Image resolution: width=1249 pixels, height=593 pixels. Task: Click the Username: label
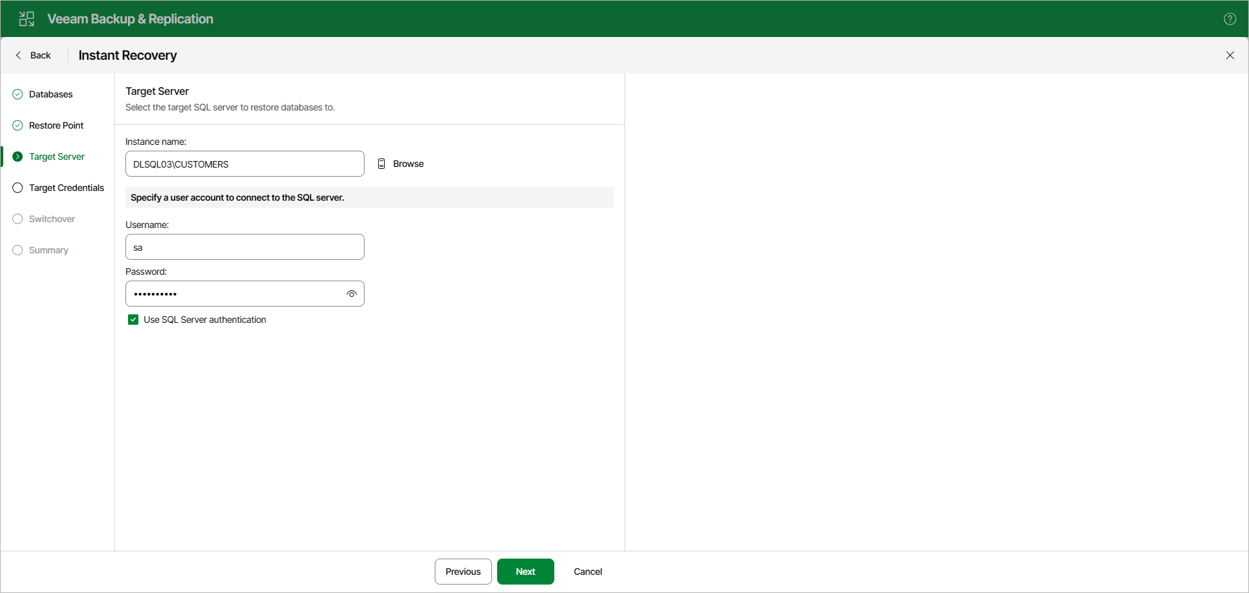click(x=147, y=225)
